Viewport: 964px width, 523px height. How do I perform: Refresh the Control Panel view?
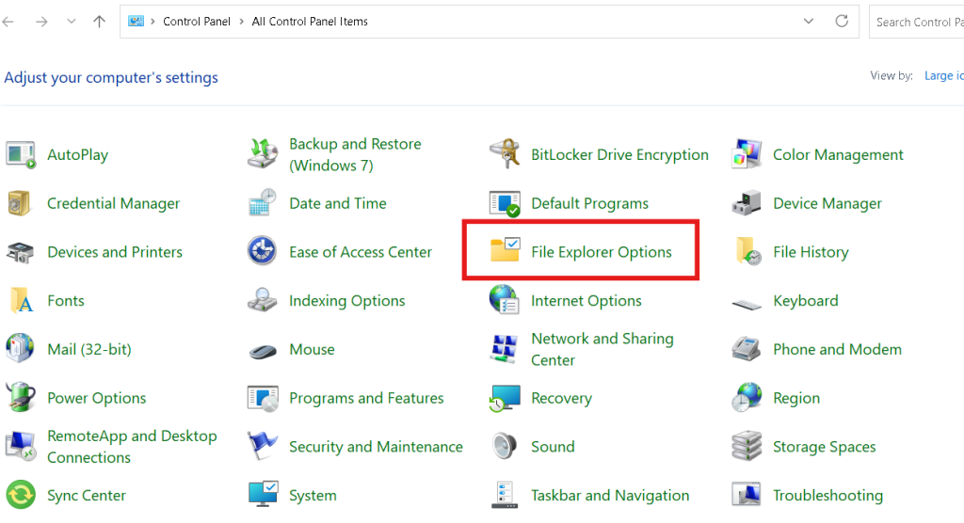842,21
